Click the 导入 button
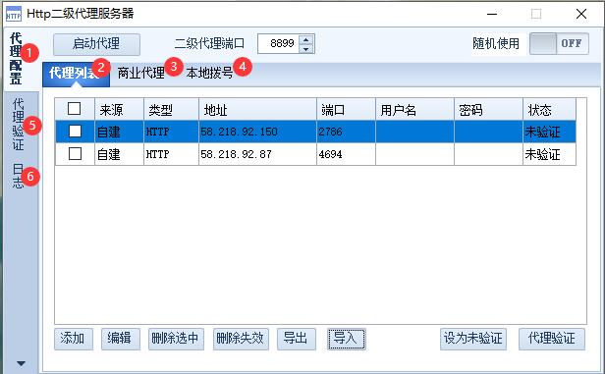The width and height of the screenshot is (605, 374). click(x=346, y=339)
